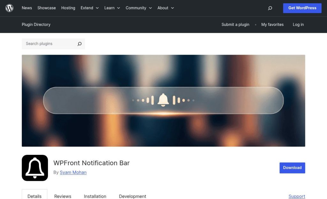
Task: Click the WordPress logo icon
Action: coord(10,8)
